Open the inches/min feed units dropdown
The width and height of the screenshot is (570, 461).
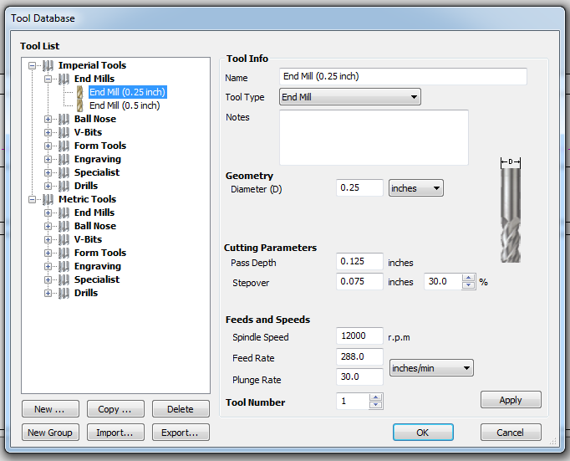click(431, 368)
